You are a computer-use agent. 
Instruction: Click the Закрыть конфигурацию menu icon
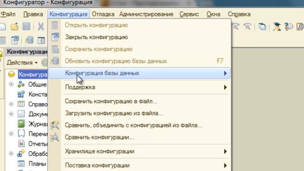pos(55,37)
